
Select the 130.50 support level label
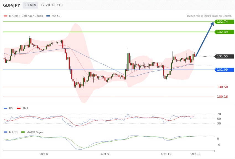[222, 87]
